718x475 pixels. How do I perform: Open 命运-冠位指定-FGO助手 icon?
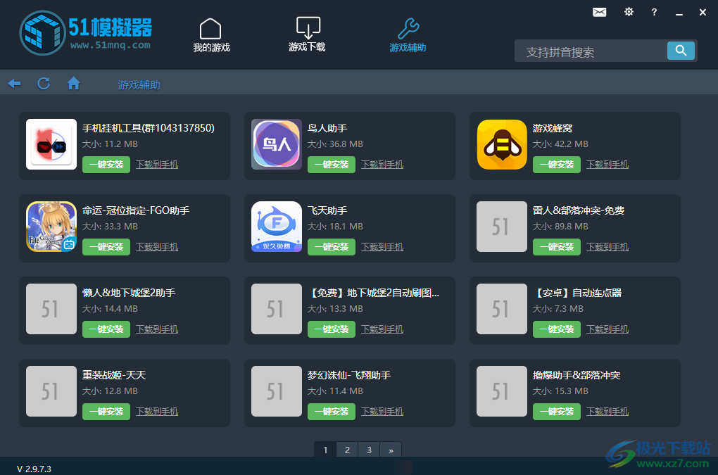(x=51, y=227)
